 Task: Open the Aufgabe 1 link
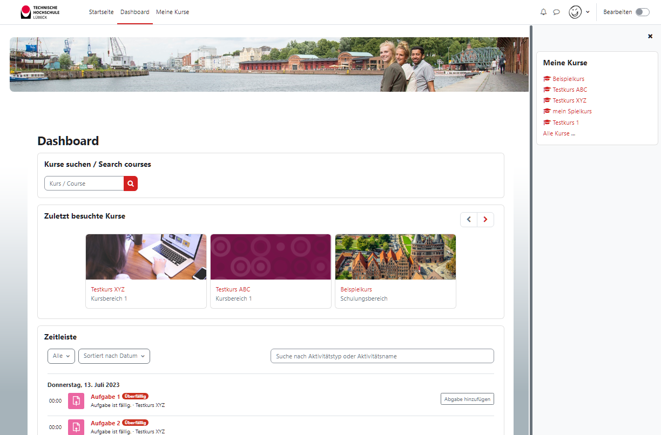(105, 397)
